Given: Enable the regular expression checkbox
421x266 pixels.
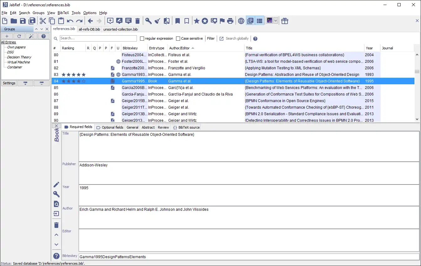Looking at the screenshot, I should (142, 38).
